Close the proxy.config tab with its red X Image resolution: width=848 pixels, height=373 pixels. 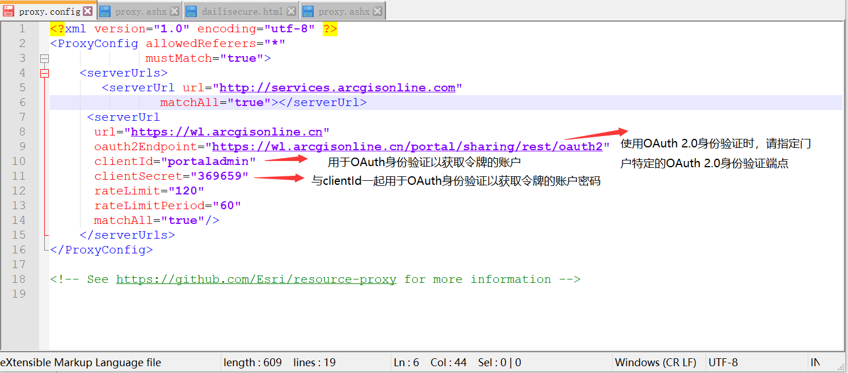tap(87, 11)
